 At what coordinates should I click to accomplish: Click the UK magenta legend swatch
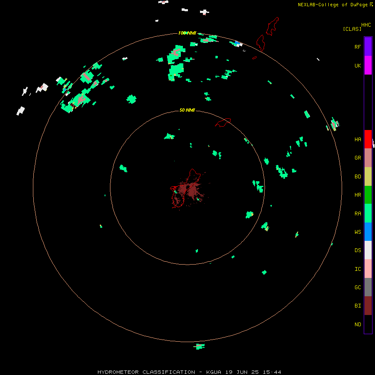point(368,65)
